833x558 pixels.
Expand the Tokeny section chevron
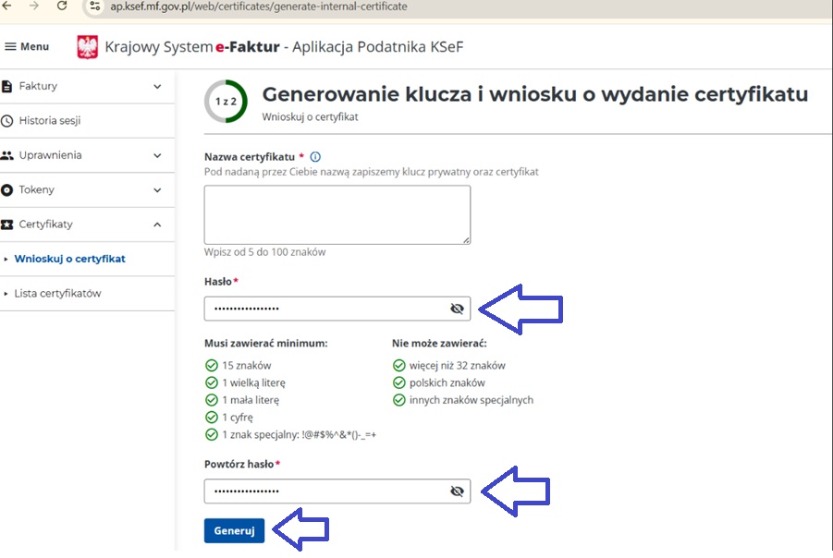point(157,190)
